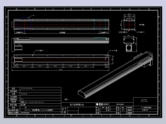Select the motor housing in the side view
Viewport: 166px width, 124px height.
(18, 47)
